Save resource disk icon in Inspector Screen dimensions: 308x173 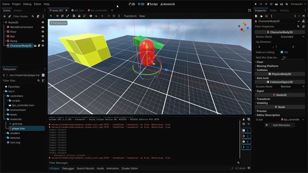pos(266,16)
